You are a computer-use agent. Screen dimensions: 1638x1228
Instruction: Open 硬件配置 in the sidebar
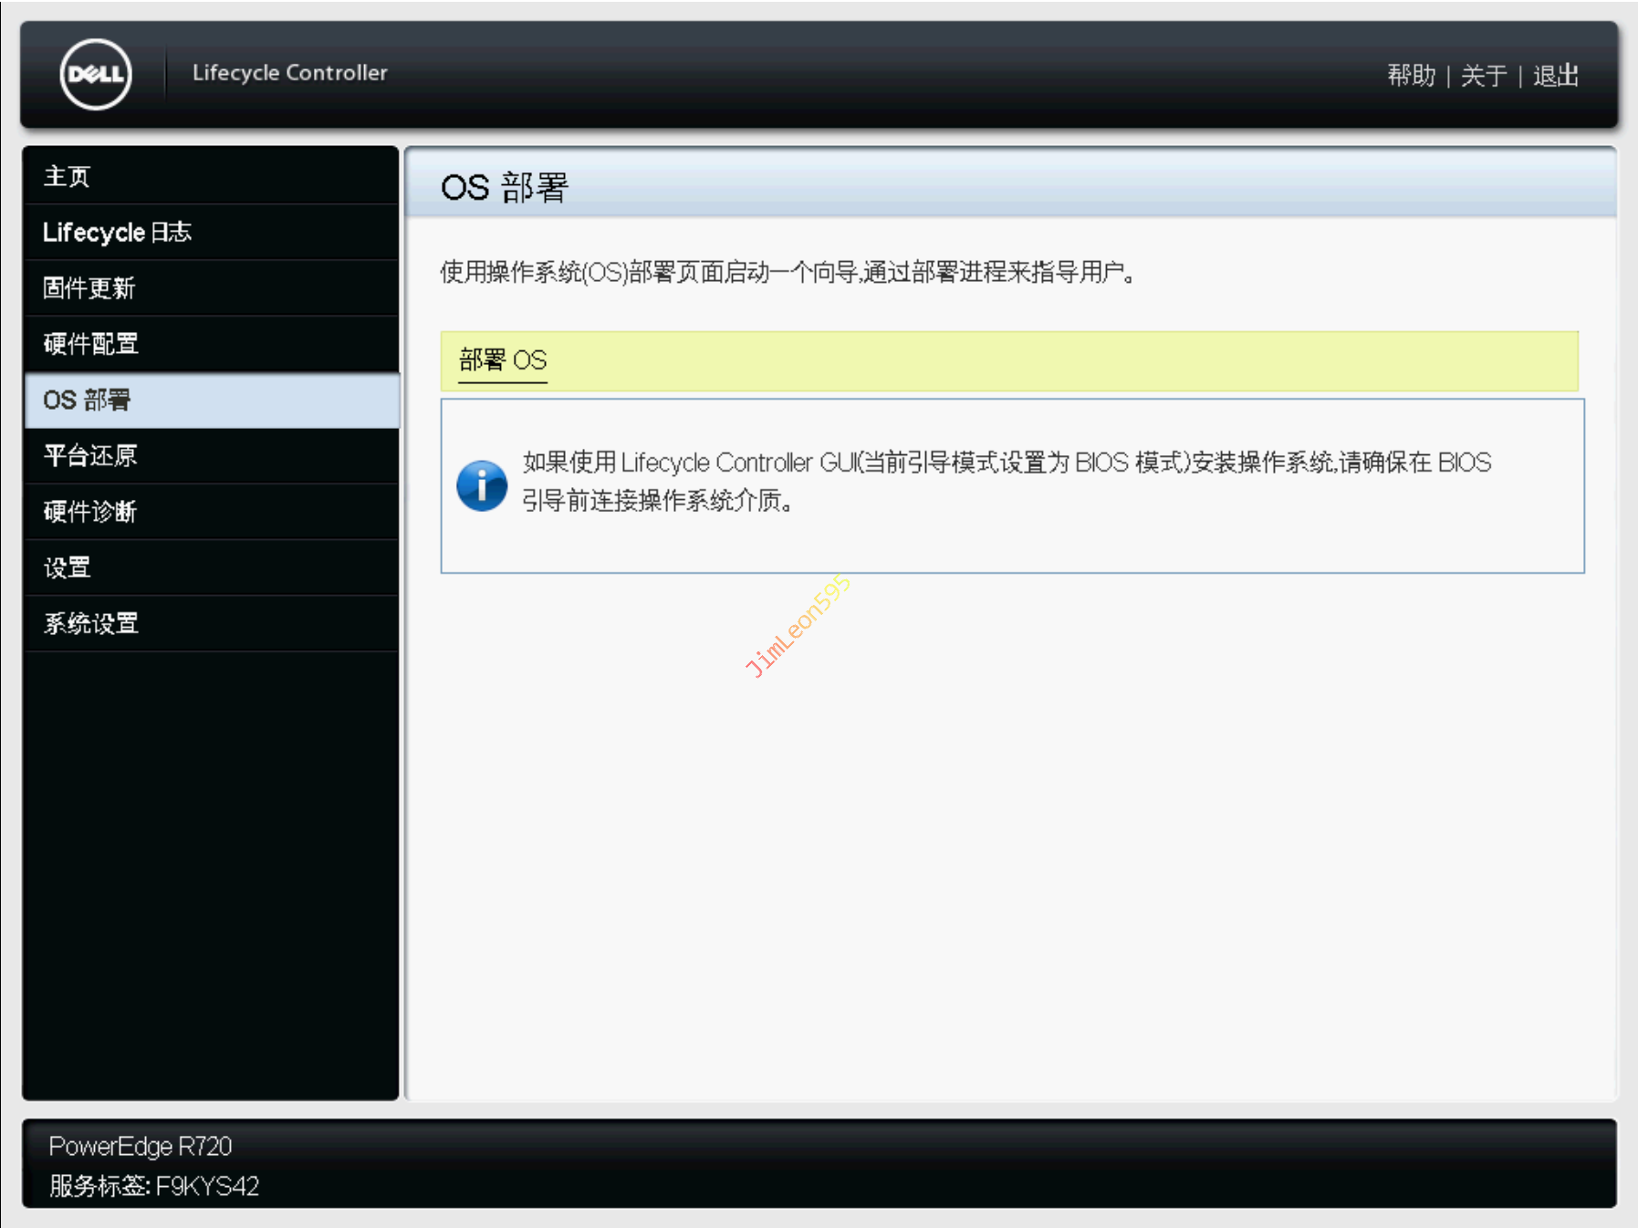coord(91,344)
